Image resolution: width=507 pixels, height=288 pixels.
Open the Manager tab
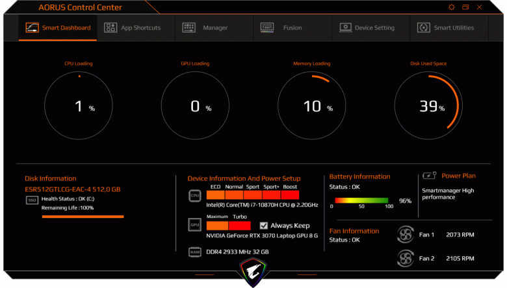point(214,28)
